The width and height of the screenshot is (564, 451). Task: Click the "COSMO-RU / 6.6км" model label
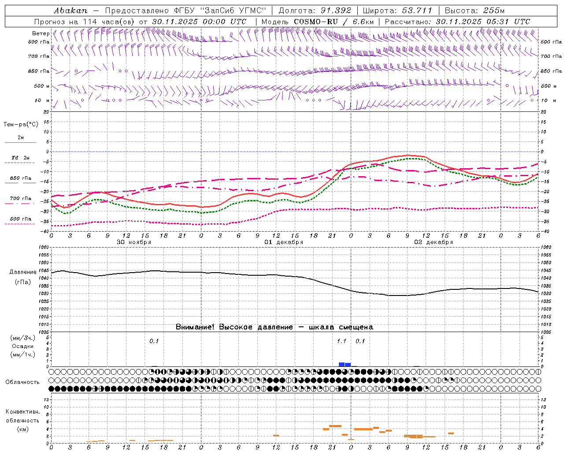pos(334,22)
